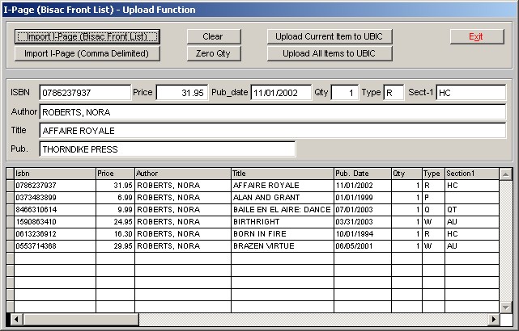Image resolution: width=519 pixels, height=331 pixels.
Task: Click price cell 24.95
Action: [x=115, y=222]
